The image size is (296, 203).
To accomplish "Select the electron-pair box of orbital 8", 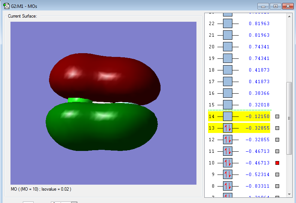I will (228, 186).
